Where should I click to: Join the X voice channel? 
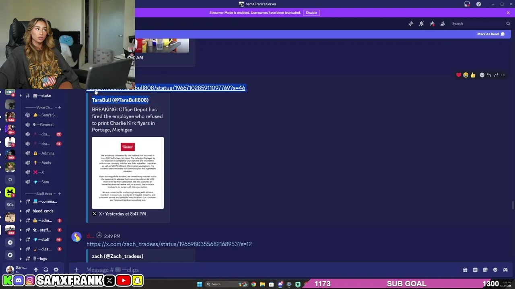(x=43, y=172)
